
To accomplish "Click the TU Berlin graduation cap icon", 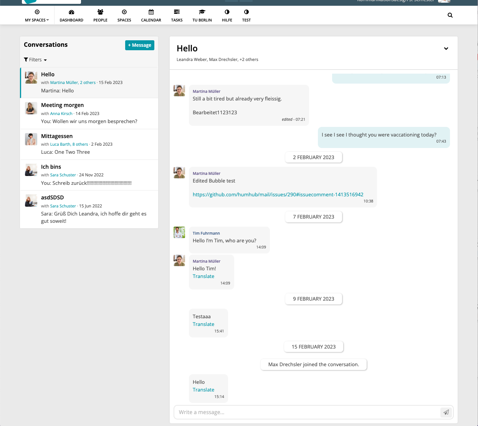I will 202,12.
